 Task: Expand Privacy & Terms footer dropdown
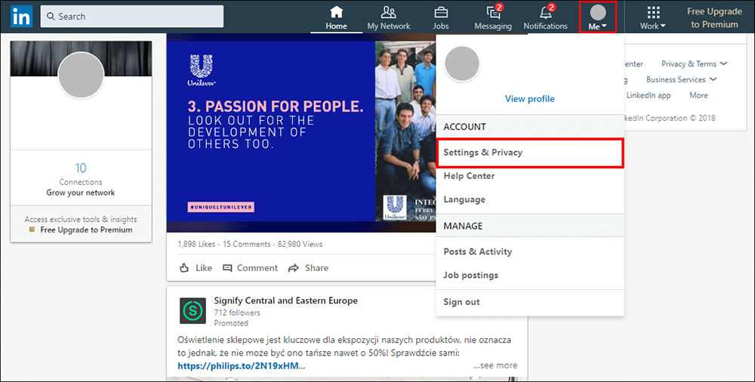(x=694, y=63)
